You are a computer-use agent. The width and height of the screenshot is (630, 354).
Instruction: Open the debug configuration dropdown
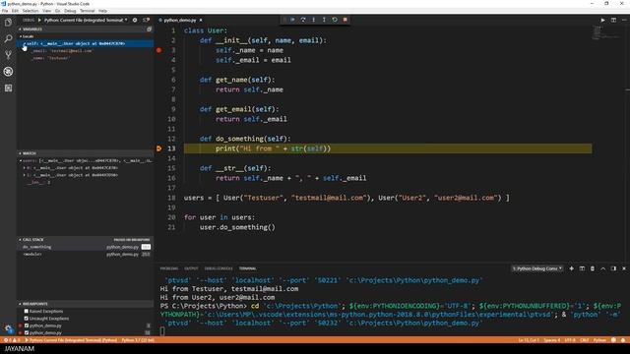pyautogui.click(x=86, y=20)
